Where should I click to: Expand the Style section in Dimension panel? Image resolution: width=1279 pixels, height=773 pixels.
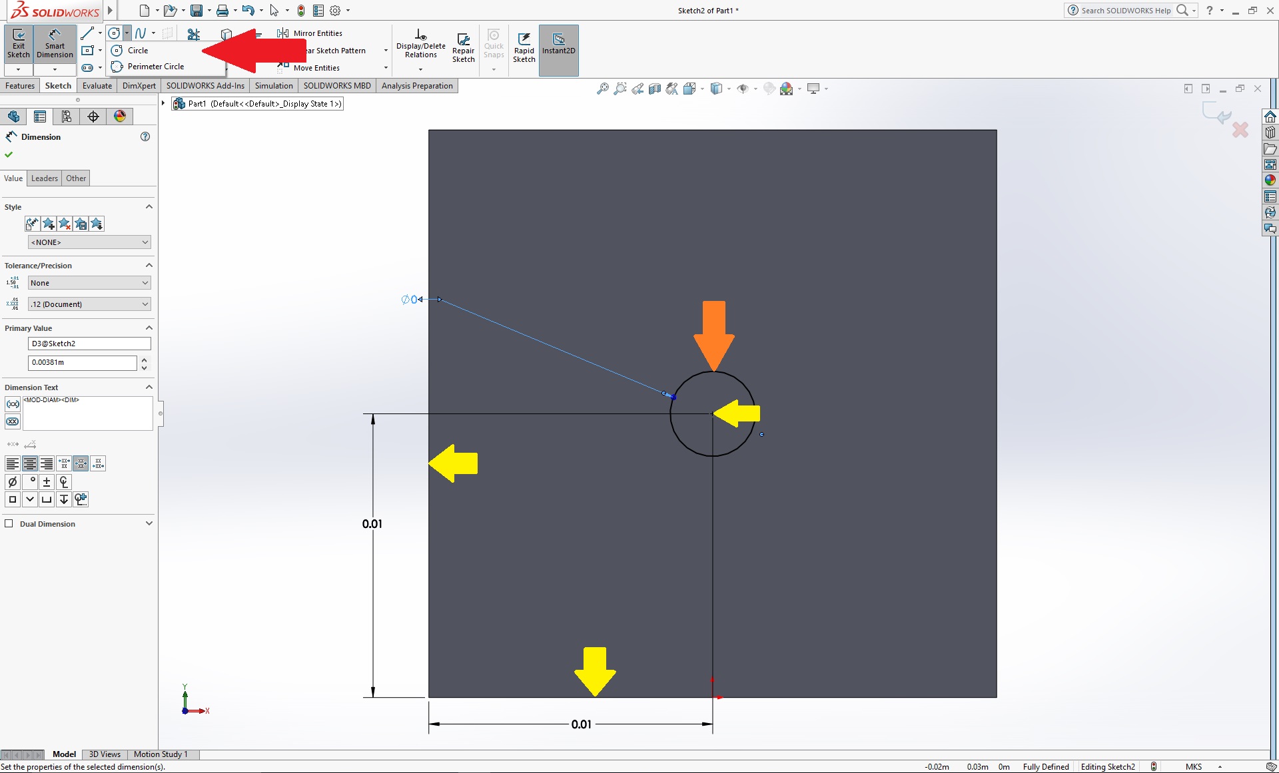pyautogui.click(x=149, y=205)
